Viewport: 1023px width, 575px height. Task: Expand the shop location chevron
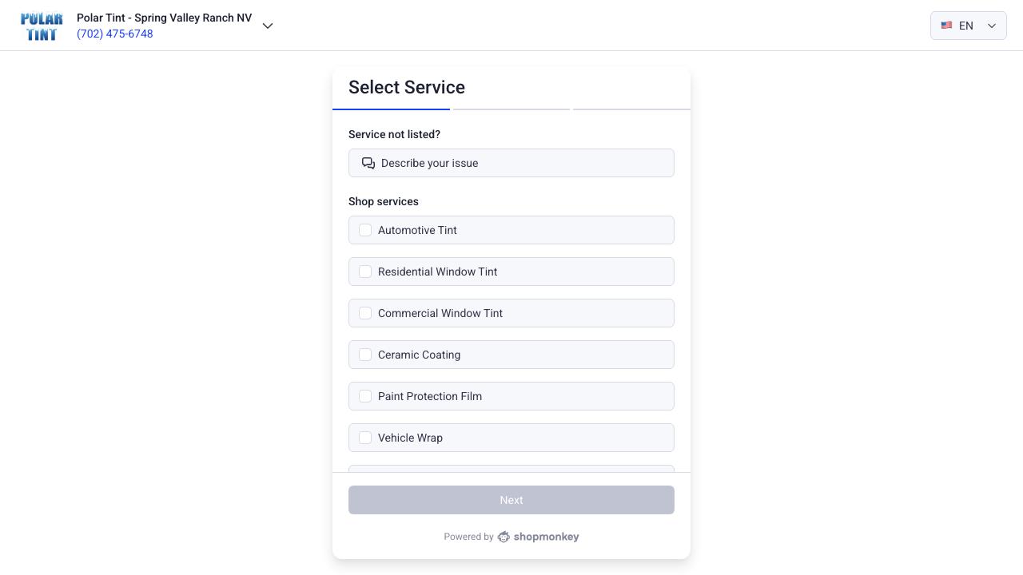268,26
